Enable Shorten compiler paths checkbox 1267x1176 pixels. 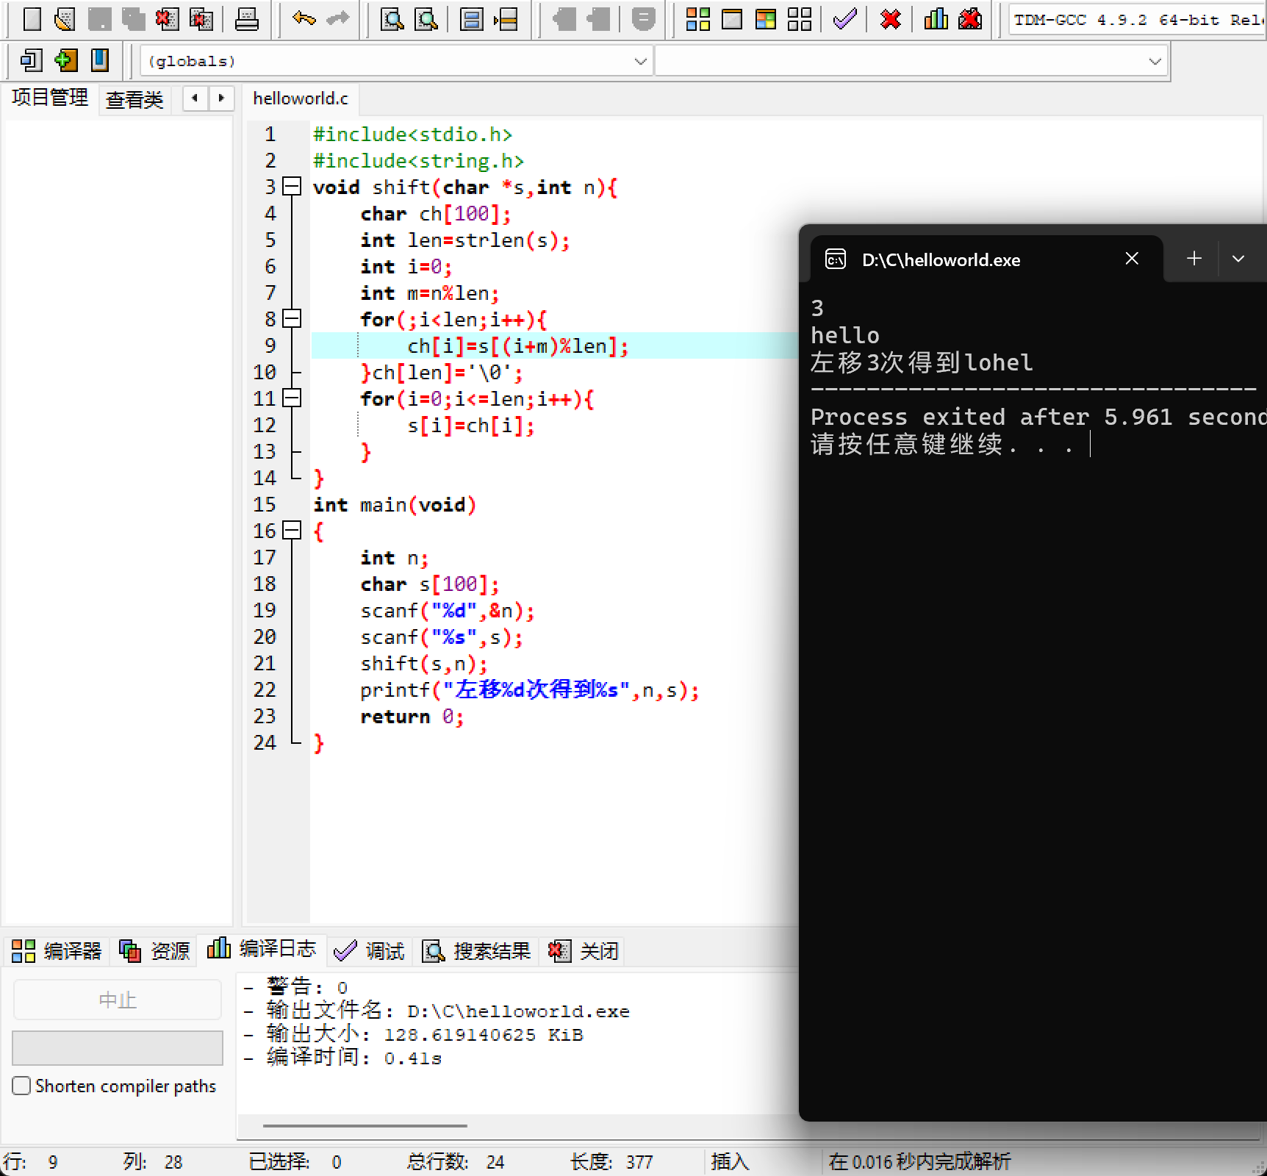(x=22, y=1086)
